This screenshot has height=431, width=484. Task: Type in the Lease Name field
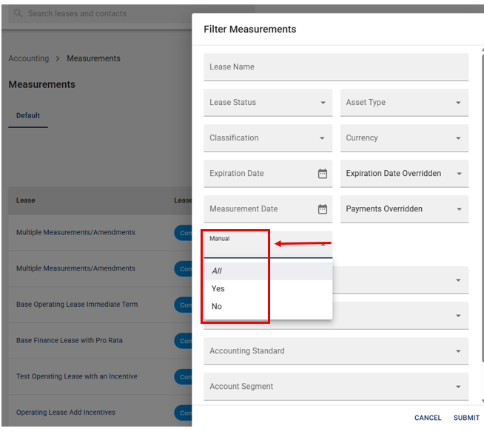tap(336, 67)
